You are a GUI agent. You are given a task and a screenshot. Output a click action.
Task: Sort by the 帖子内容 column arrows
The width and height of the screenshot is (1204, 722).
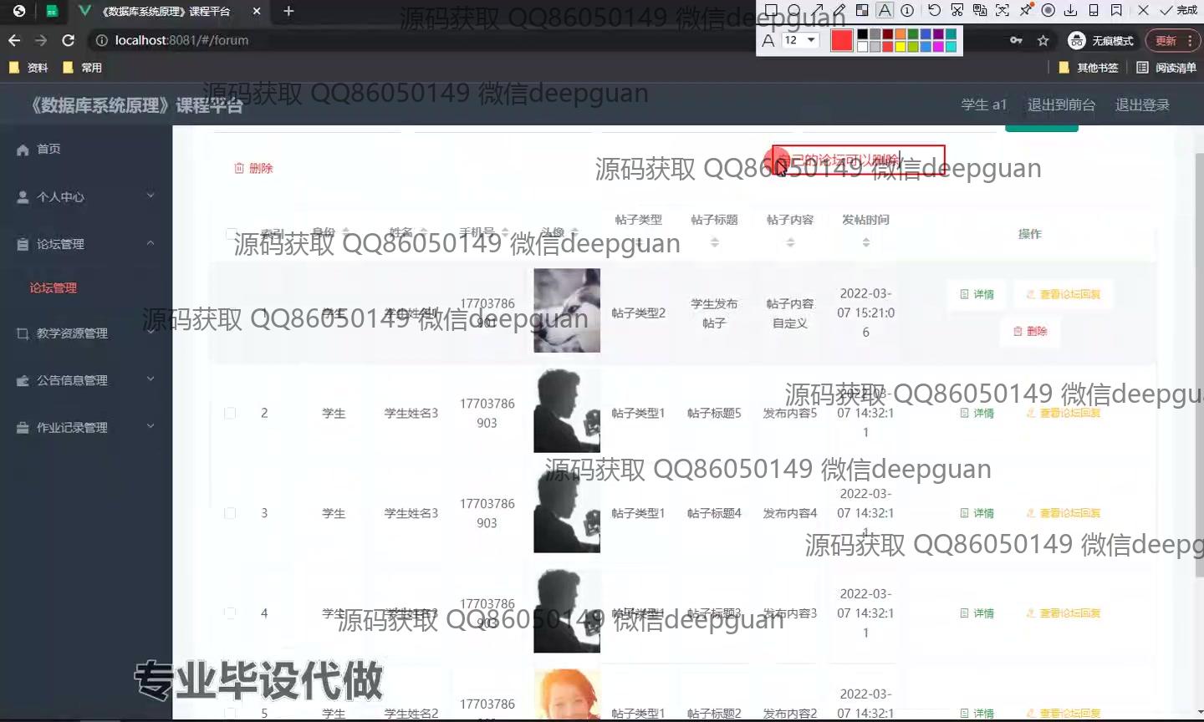[x=790, y=242]
